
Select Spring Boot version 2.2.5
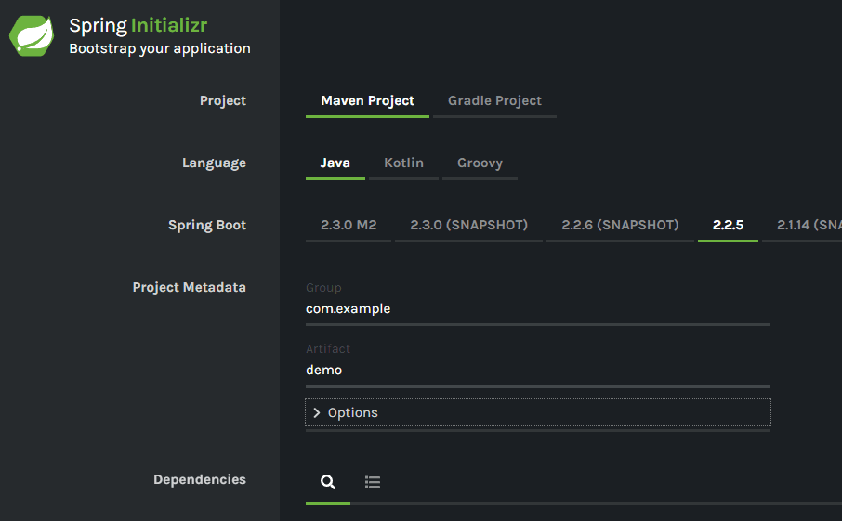[728, 225]
